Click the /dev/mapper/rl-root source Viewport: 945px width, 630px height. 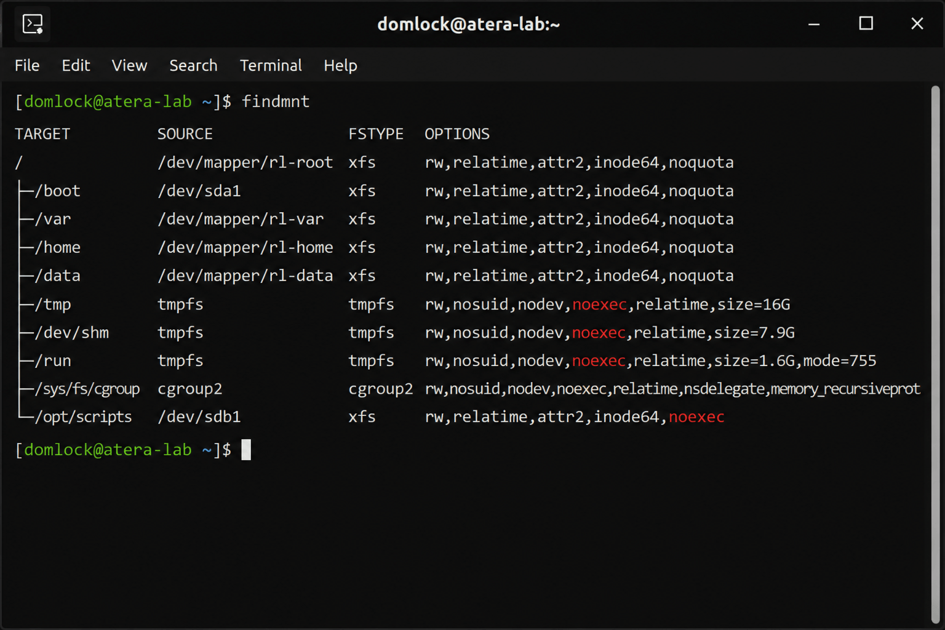[x=245, y=162]
